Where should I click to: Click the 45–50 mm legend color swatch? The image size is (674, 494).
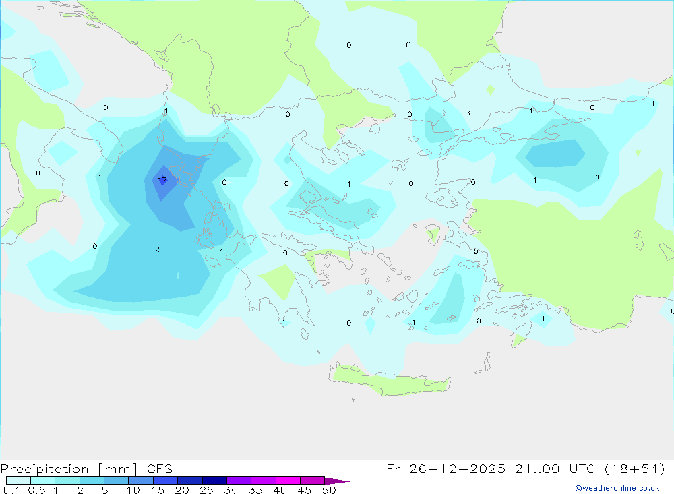click(313, 481)
